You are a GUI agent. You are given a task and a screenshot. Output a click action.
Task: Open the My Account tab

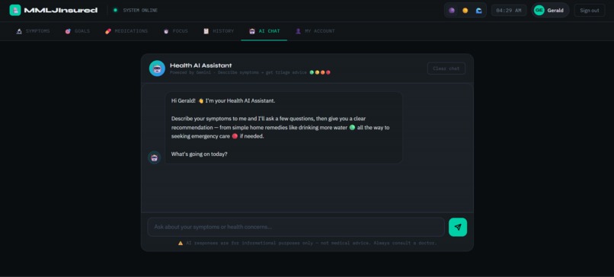tap(315, 31)
